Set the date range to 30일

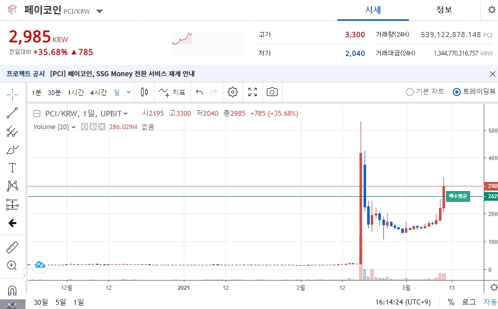41,302
